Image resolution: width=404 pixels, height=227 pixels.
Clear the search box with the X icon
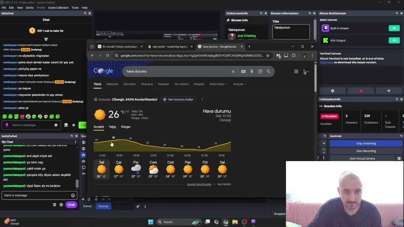[x=233, y=72]
